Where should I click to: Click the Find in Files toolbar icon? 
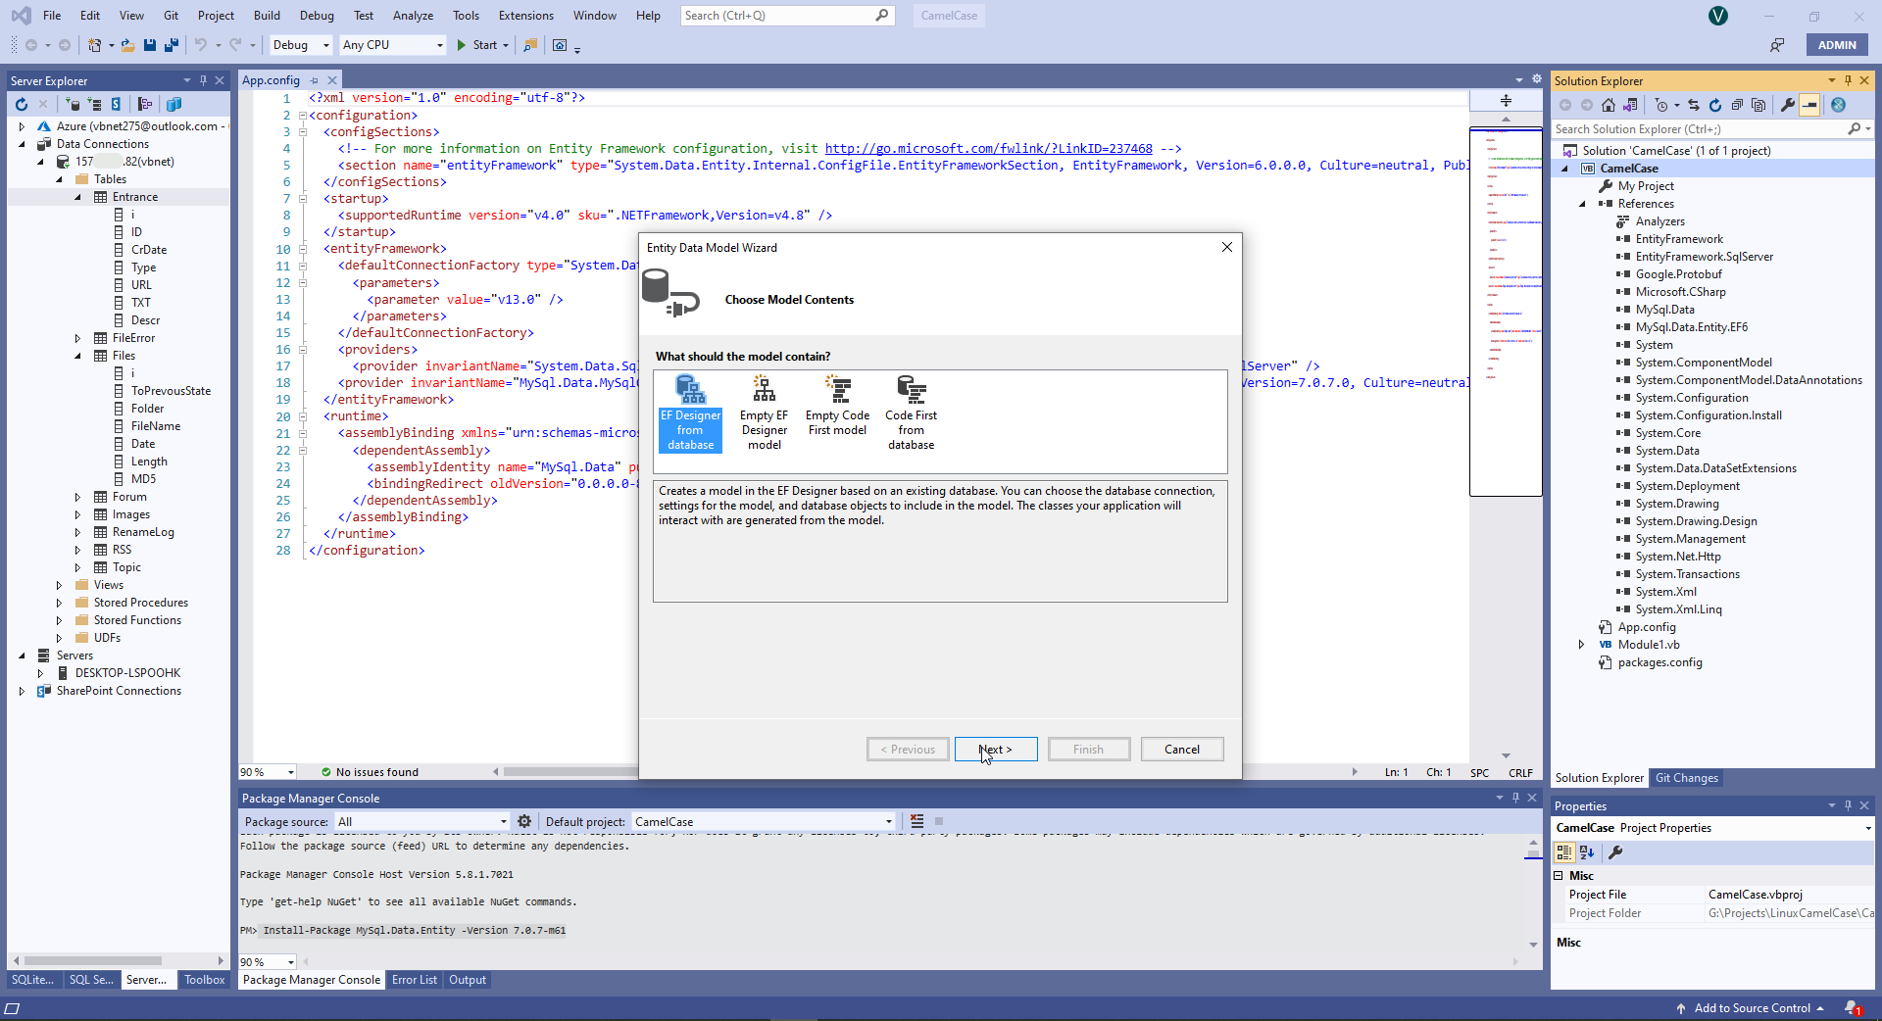tap(530, 45)
